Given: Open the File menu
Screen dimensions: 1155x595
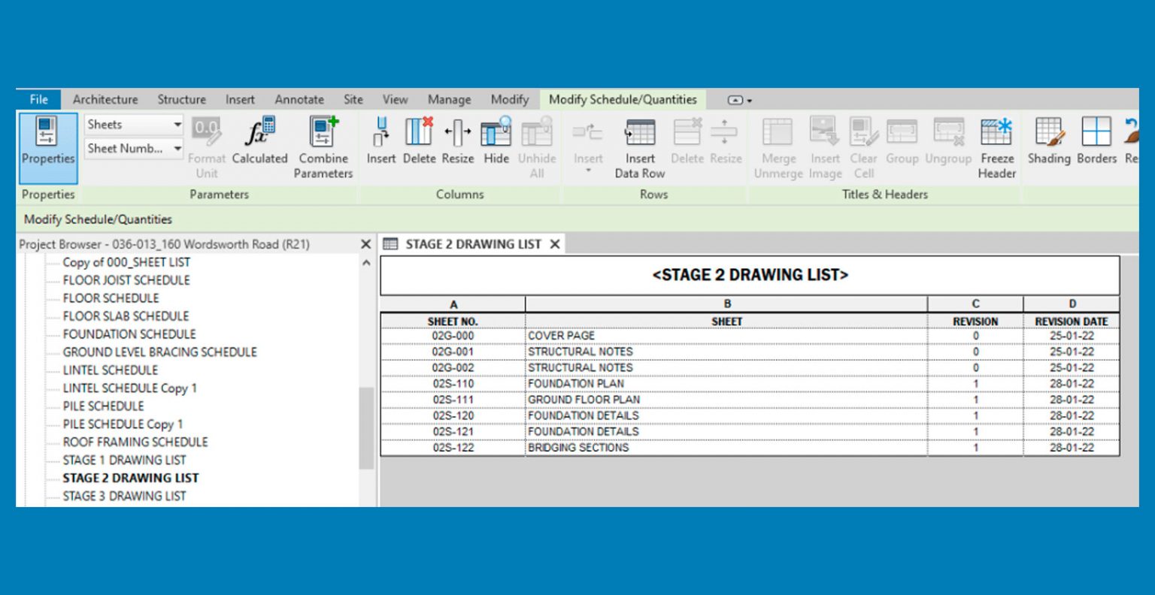Looking at the screenshot, I should (39, 99).
